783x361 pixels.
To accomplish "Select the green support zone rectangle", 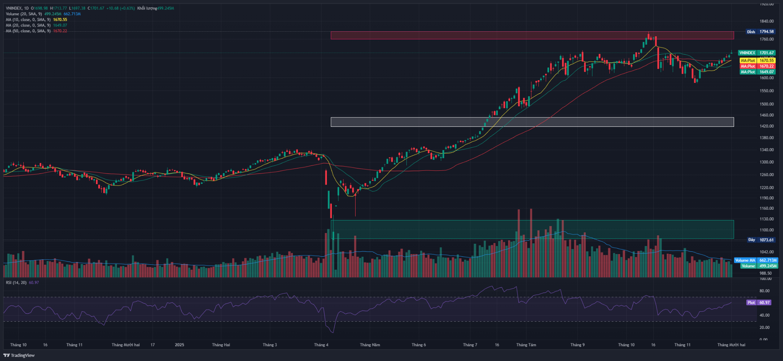I will (x=532, y=229).
